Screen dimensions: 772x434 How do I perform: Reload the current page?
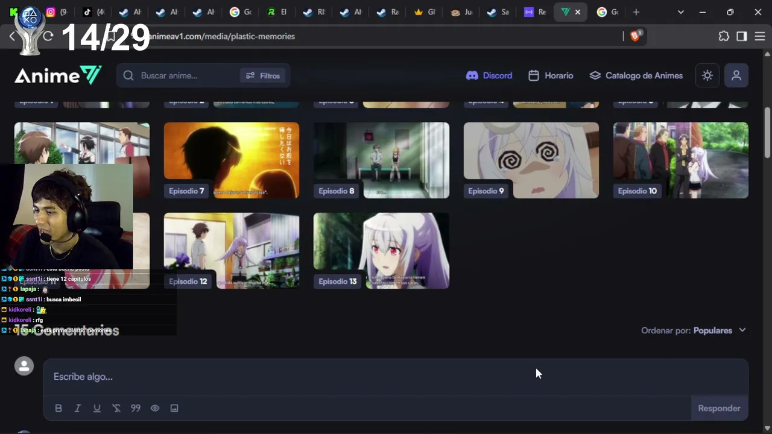tap(48, 36)
